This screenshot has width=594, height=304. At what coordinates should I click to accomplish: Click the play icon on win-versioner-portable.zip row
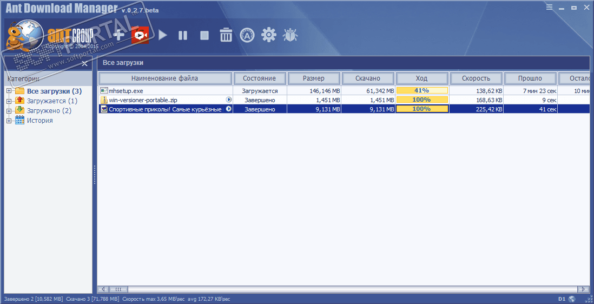229,100
